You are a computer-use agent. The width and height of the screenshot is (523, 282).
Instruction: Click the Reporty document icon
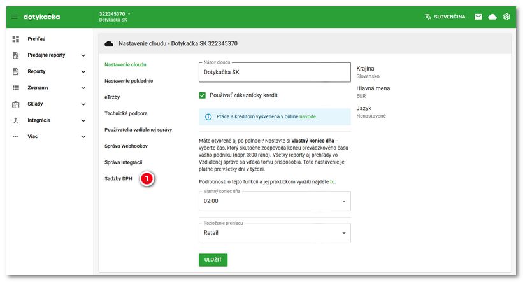16,72
